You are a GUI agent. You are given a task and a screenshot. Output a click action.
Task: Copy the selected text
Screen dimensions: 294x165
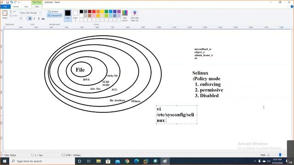click(x=13, y=16)
